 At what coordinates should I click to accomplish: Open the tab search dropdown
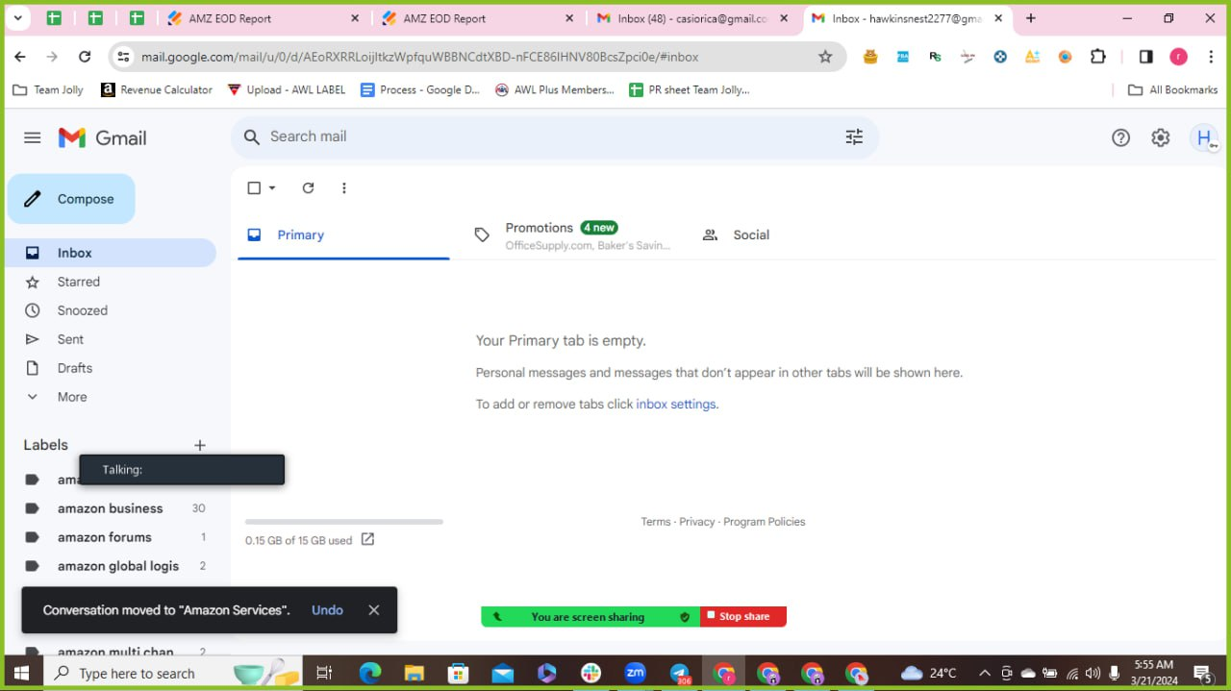coord(17,18)
